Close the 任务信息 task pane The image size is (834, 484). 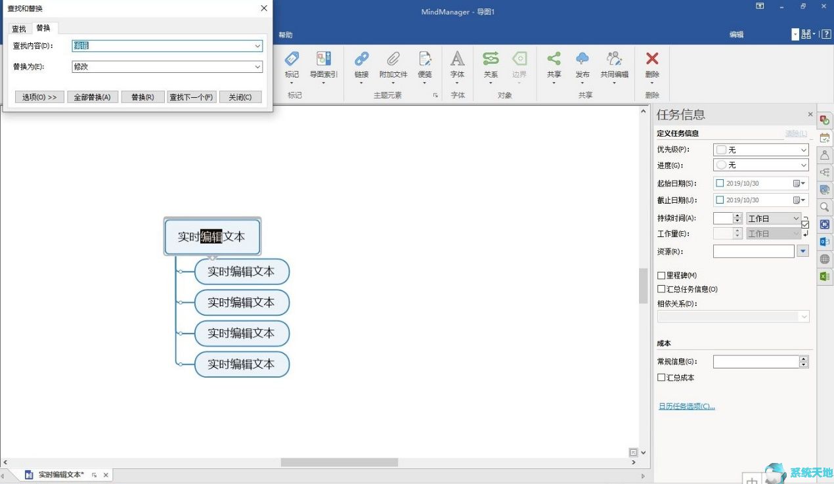pyautogui.click(x=810, y=114)
